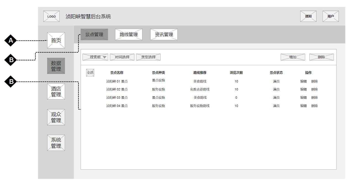Switch to the 路线管理 tab

129,34
